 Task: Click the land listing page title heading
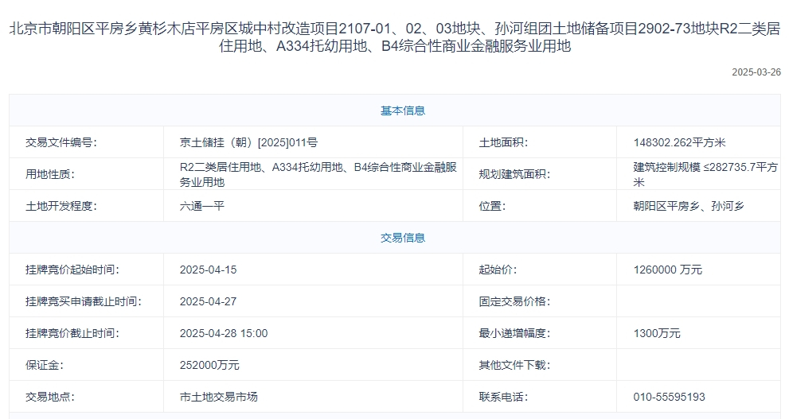[395, 37]
